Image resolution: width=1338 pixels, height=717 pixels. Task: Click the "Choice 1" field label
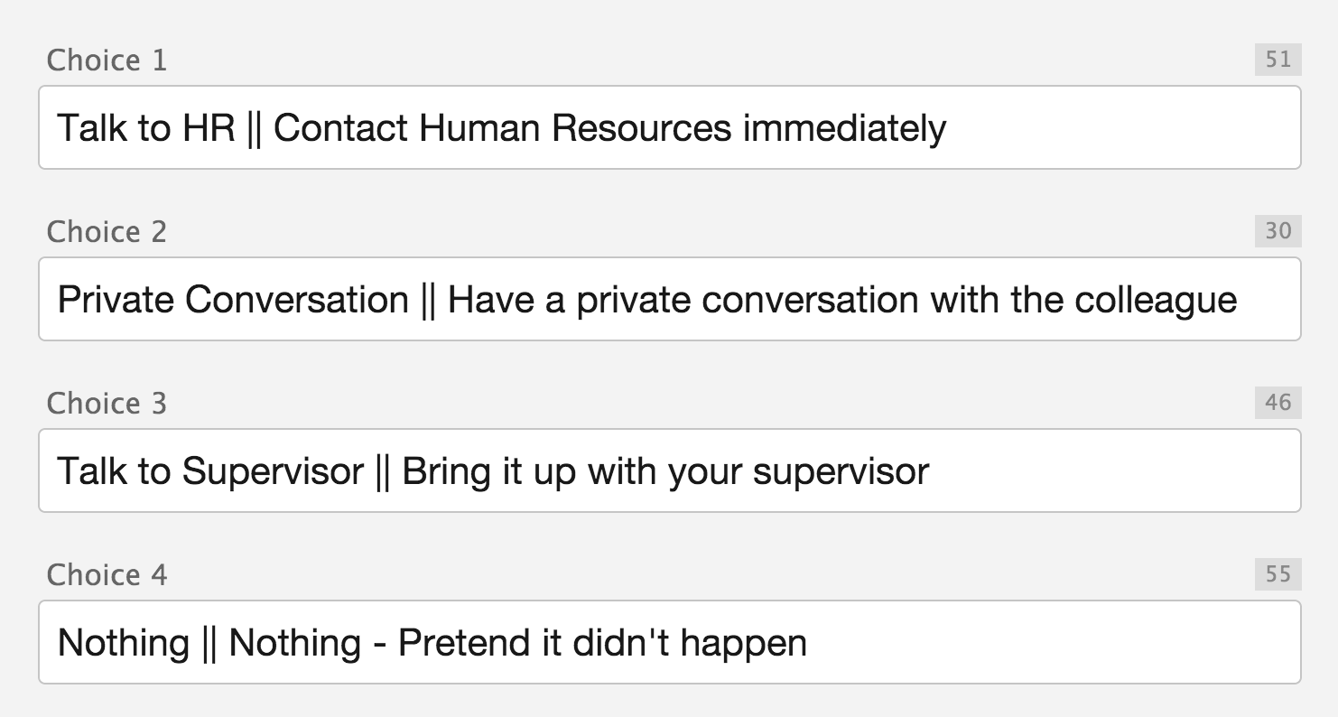tap(107, 61)
